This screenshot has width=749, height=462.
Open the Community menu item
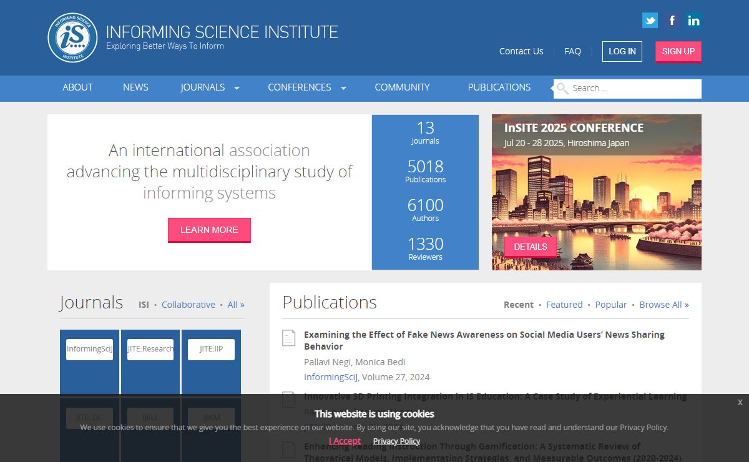click(402, 87)
